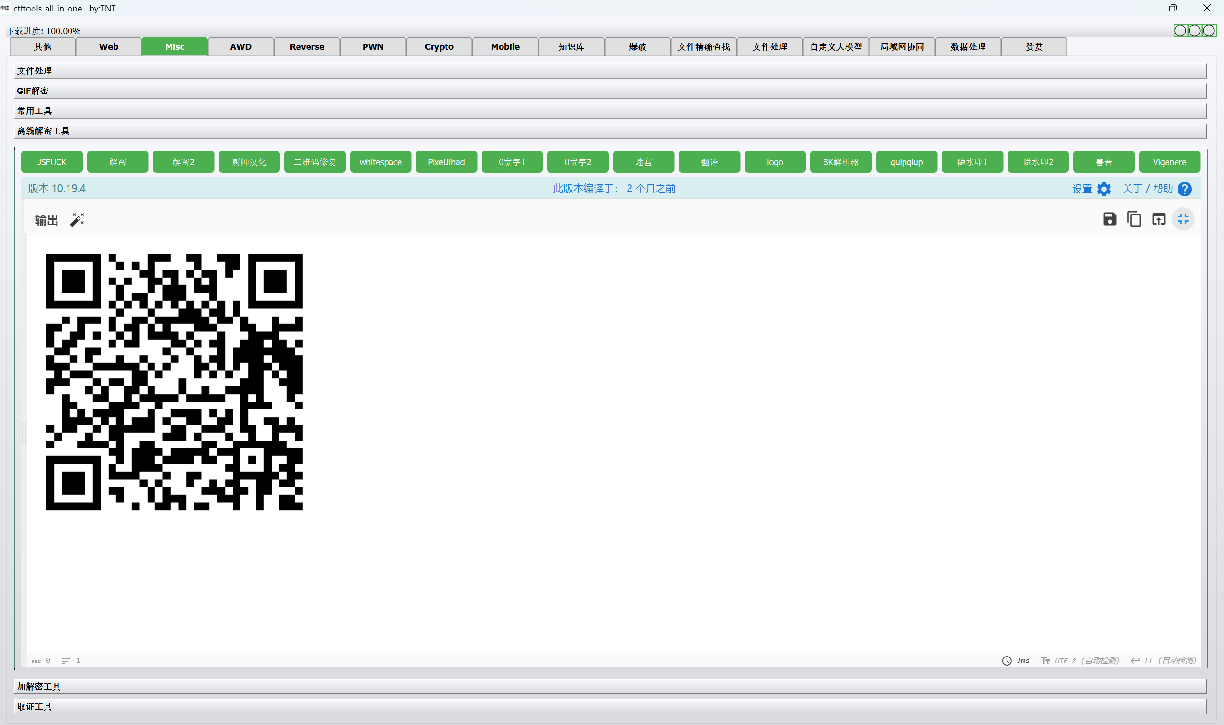Screen dimensions: 1224x725
Task: Click the character count status icon
Action: click(36, 661)
